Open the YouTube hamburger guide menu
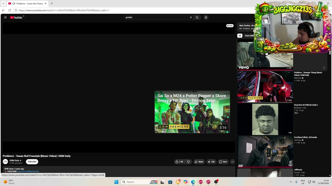 [x=5, y=18]
